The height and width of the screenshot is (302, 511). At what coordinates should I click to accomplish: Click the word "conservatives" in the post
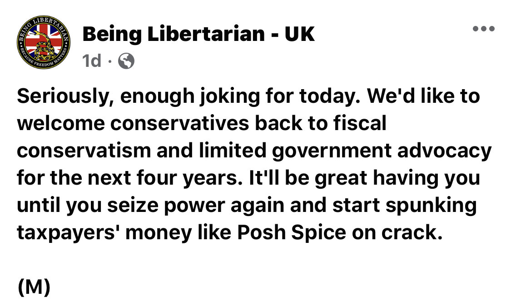point(180,123)
